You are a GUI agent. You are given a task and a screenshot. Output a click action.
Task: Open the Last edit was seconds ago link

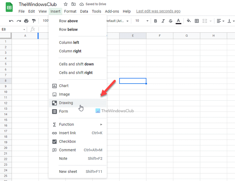click(x=158, y=11)
